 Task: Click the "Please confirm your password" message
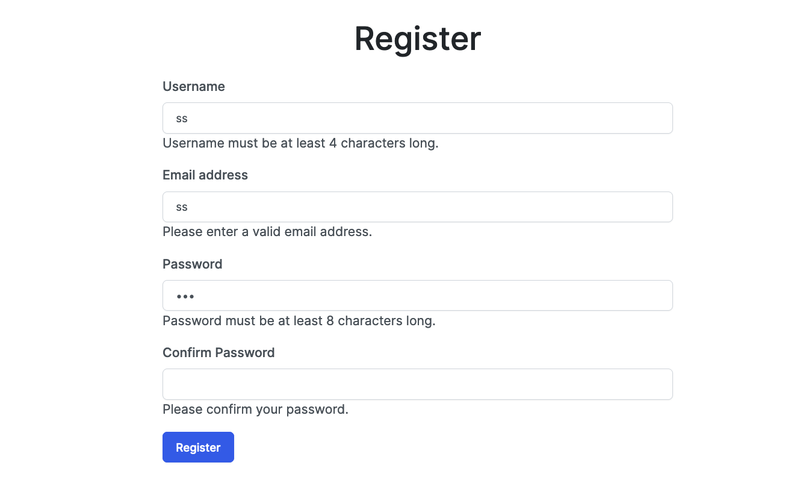pos(256,410)
